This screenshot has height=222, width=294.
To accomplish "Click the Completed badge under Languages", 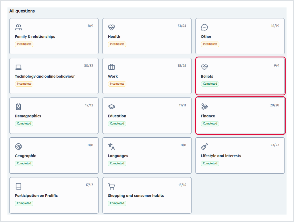I will click(117, 164).
